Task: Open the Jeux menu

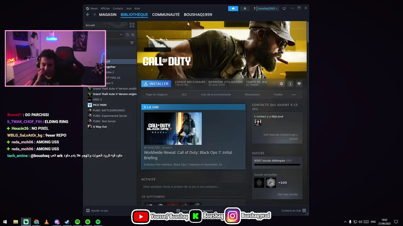Action: [x=129, y=8]
